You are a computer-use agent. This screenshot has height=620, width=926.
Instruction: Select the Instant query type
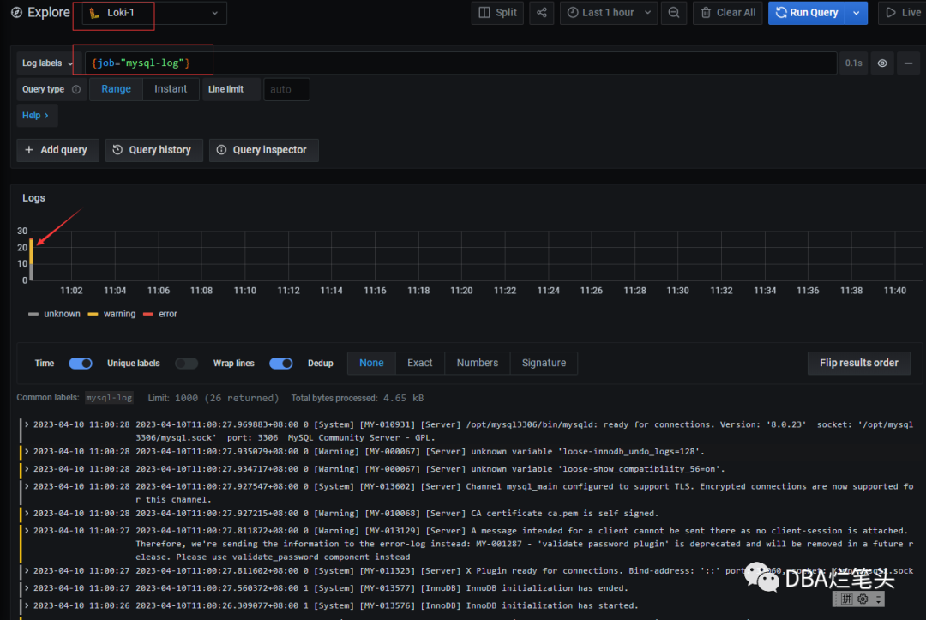click(171, 89)
